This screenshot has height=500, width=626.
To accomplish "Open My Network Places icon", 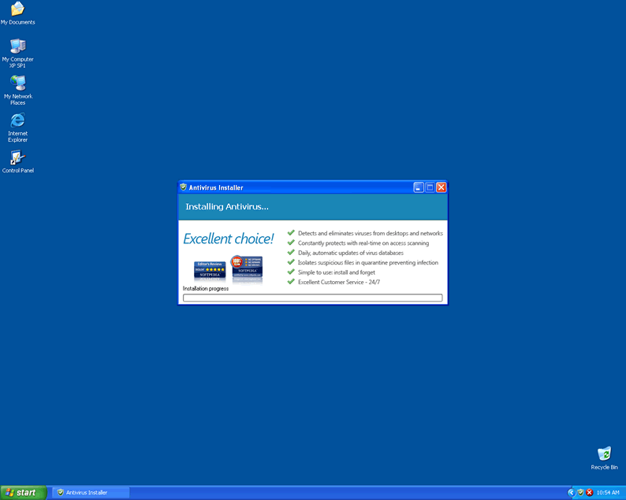I will [17, 83].
